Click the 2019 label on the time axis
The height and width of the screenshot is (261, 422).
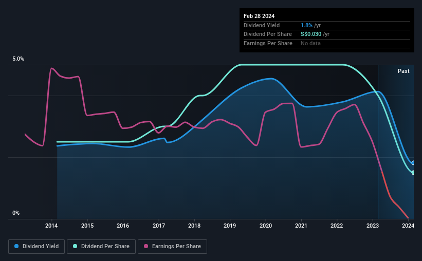[230, 226]
